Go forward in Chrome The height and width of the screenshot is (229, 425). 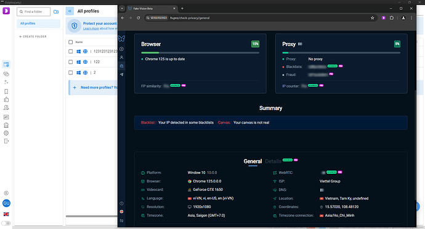tap(131, 18)
